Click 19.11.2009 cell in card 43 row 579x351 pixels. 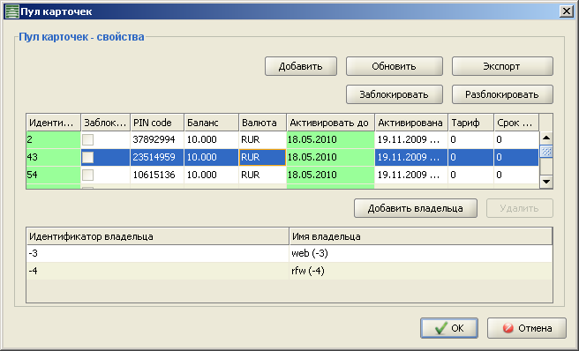point(411,158)
